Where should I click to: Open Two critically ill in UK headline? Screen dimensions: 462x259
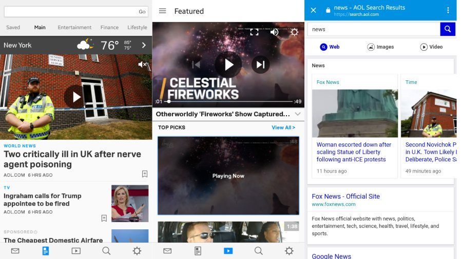[x=72, y=159]
